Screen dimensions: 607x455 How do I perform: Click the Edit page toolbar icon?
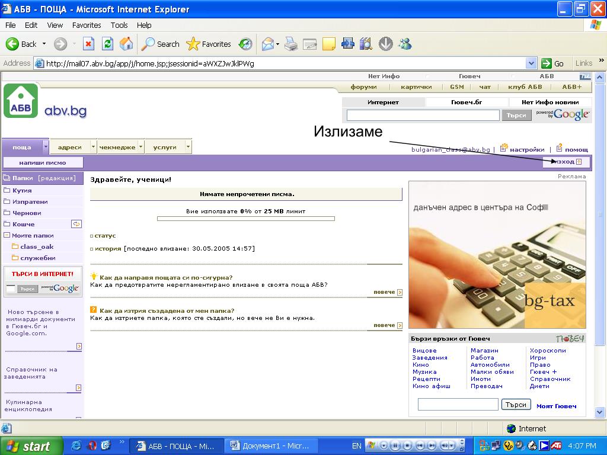click(x=309, y=44)
